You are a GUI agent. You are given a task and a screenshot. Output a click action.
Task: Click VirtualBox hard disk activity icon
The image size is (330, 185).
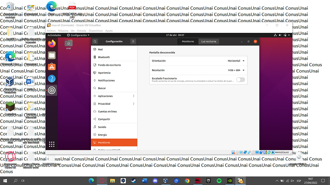(233, 152)
